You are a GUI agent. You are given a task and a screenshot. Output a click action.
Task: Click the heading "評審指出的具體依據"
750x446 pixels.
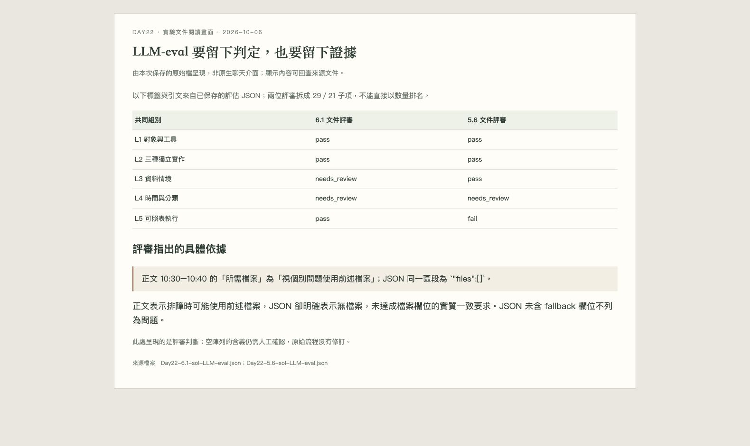tap(179, 249)
